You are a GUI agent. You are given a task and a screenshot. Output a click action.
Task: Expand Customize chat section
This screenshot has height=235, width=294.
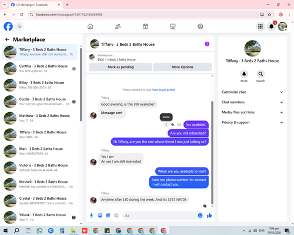(252, 92)
